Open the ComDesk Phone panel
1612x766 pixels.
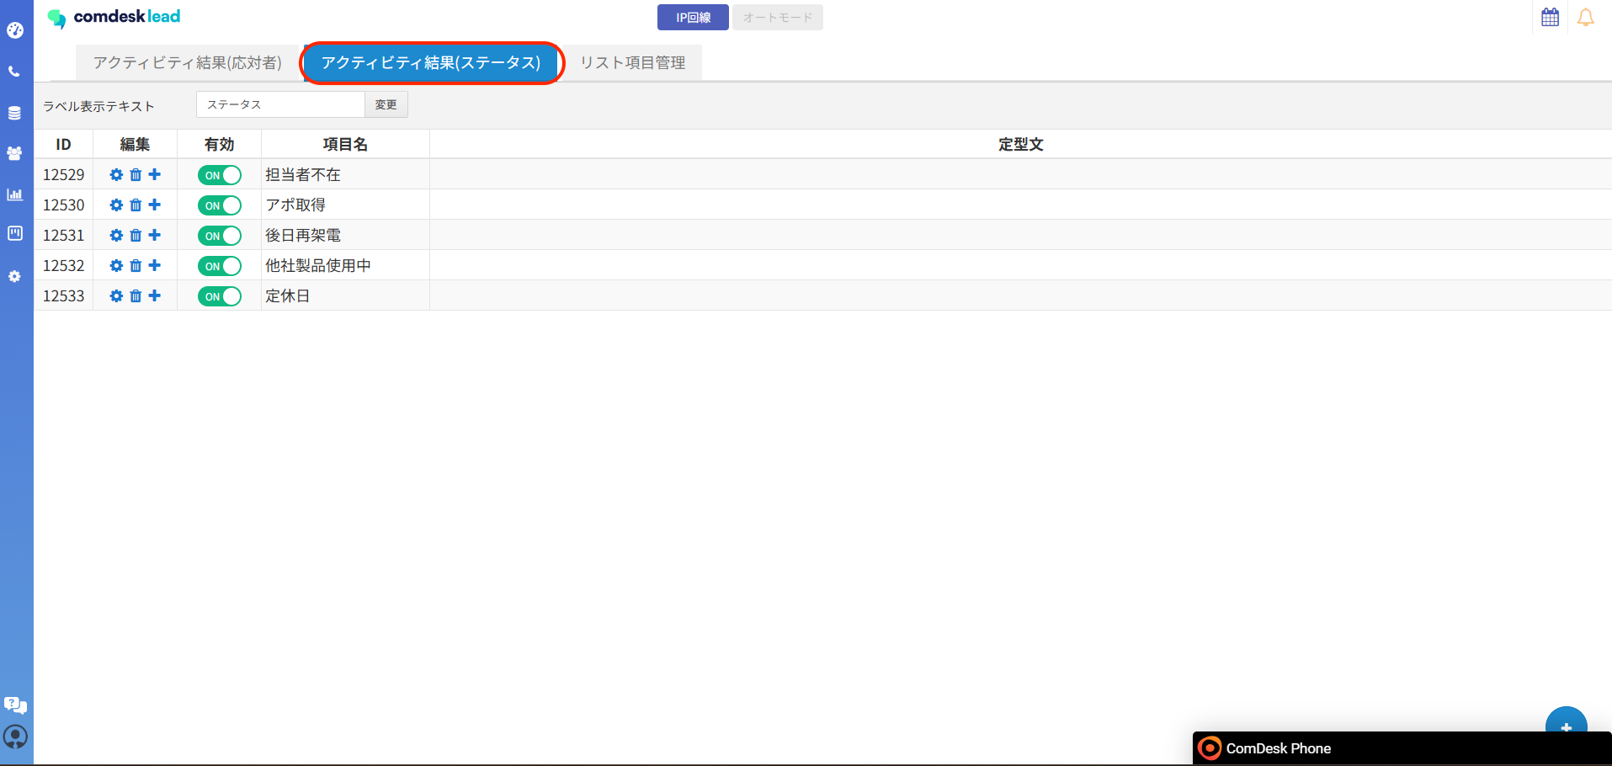[x=1277, y=748]
